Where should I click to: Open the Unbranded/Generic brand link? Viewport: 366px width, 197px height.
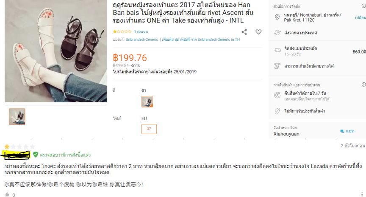click(141, 39)
